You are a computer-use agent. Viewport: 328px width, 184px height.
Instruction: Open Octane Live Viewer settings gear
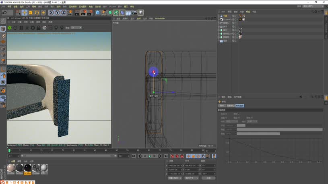(x=33, y=28)
